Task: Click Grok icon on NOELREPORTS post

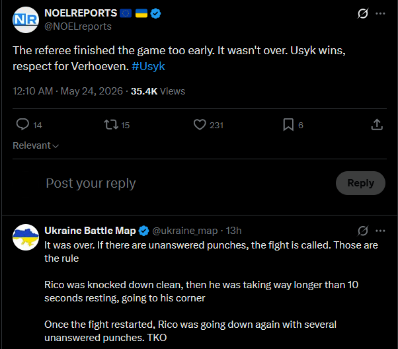Action: pos(363,13)
